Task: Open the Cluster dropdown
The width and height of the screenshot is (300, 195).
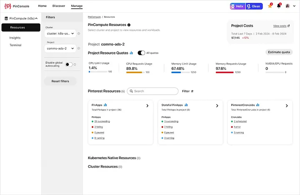Action: [60, 33]
